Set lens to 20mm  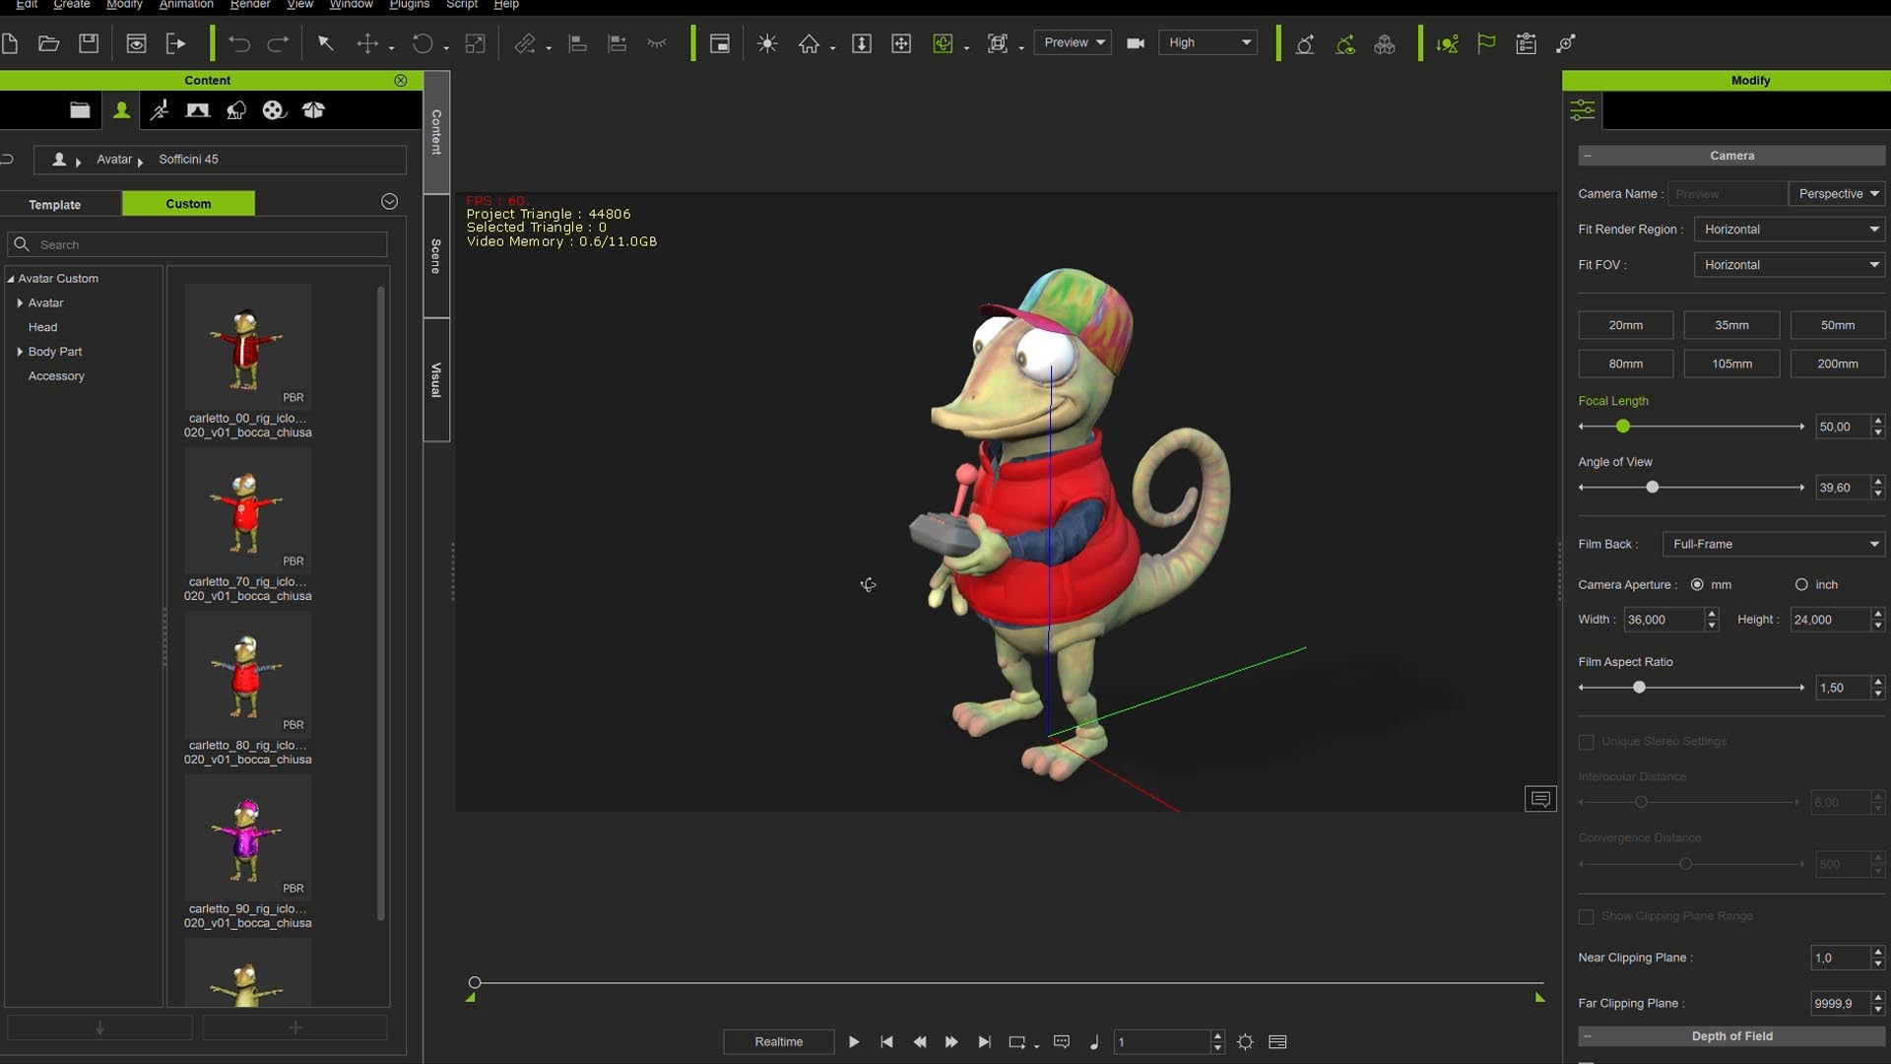1625,325
